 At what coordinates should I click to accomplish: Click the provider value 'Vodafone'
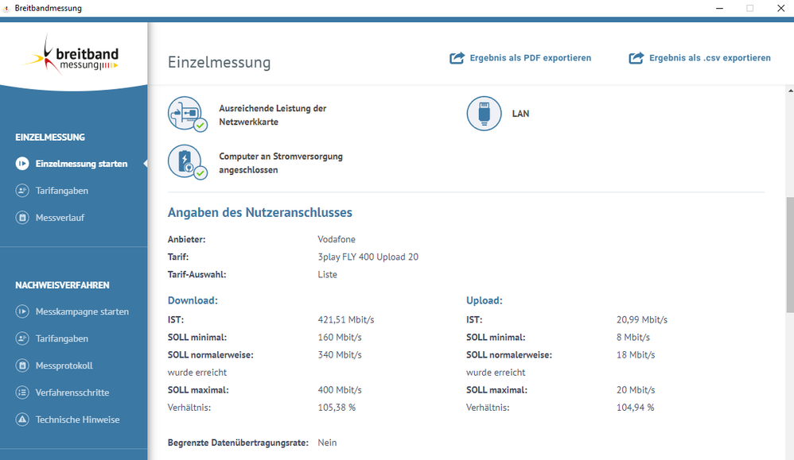click(x=337, y=239)
